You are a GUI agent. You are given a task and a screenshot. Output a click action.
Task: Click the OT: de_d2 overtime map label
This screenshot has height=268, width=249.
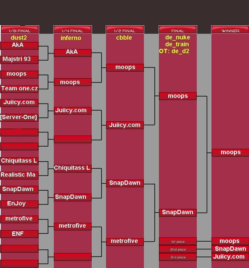pyautogui.click(x=174, y=51)
